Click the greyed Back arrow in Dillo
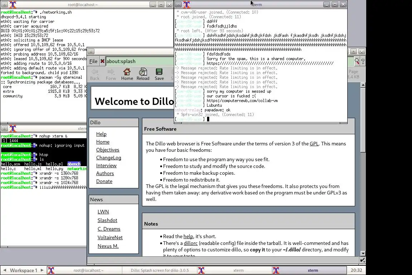Screen dimensions: 412x275 (94, 74)
